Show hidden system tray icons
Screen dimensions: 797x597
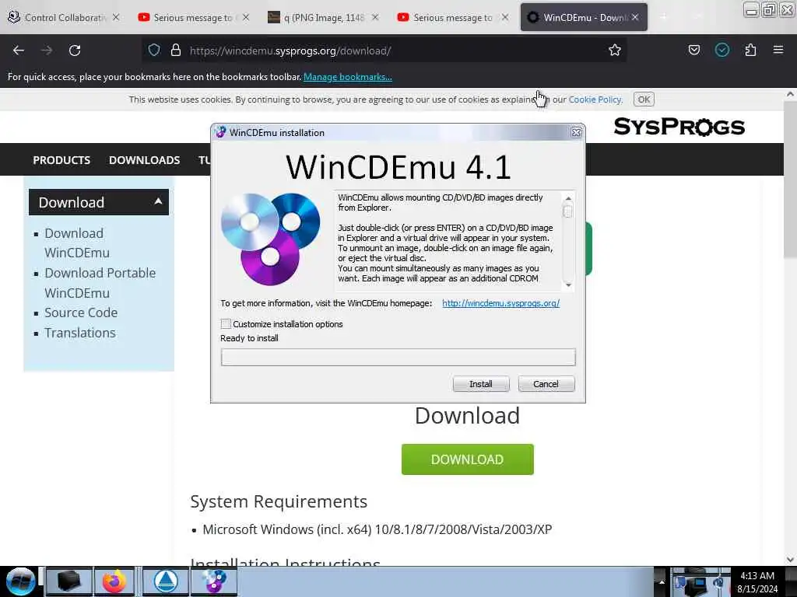(662, 581)
